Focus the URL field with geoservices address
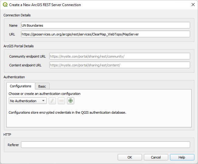The height and width of the screenshot is (164, 198). point(105,34)
